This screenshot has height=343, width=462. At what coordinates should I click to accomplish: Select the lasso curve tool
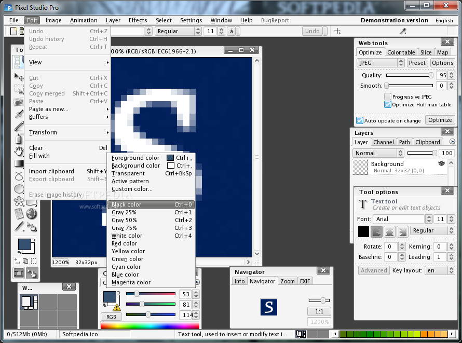(x=19, y=176)
